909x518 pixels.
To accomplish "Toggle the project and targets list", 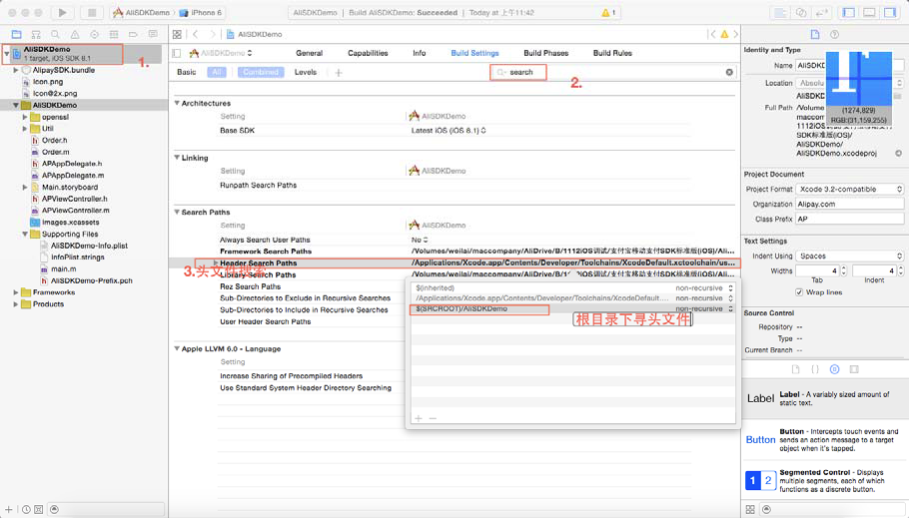I will (x=177, y=53).
